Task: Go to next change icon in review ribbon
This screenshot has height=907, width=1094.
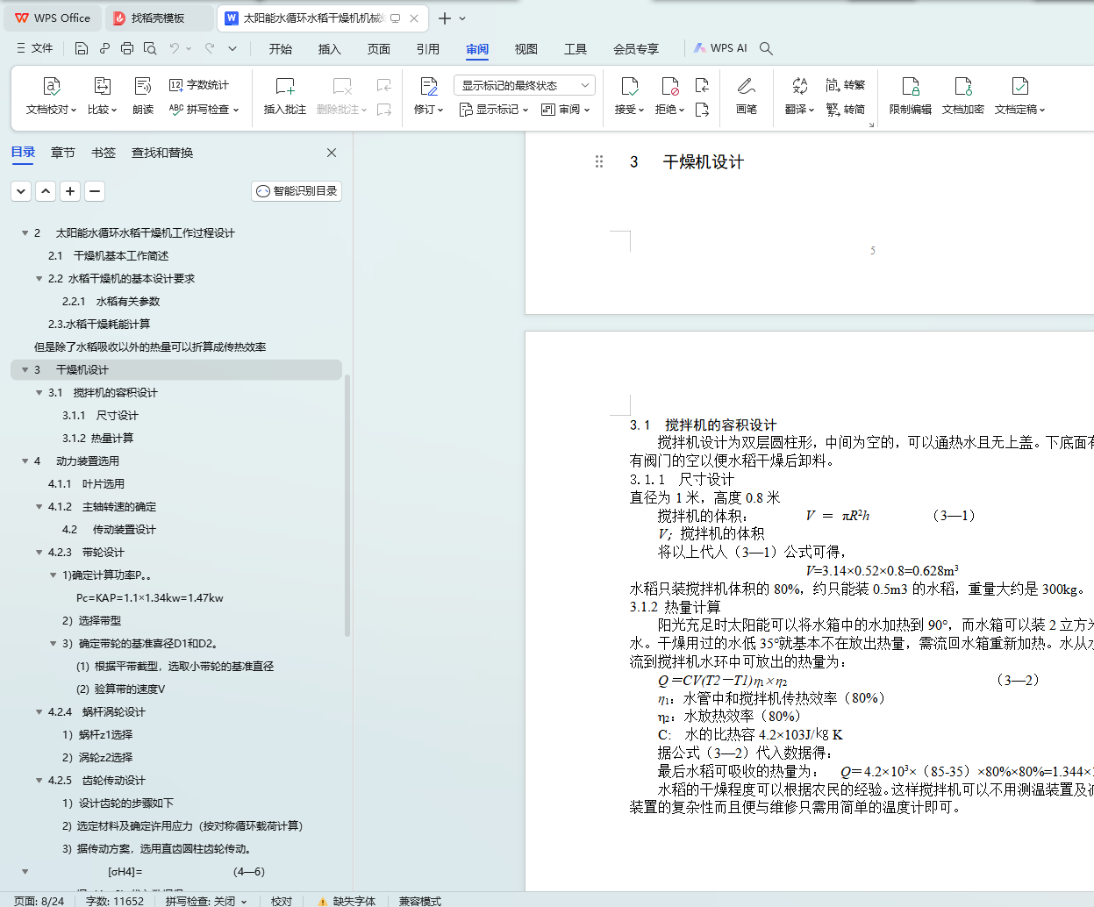Action: [x=702, y=110]
